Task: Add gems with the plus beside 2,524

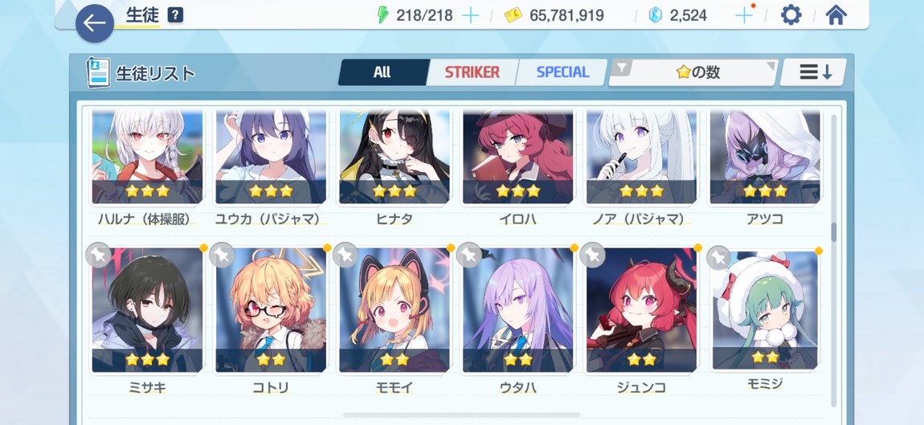Action: [745, 15]
